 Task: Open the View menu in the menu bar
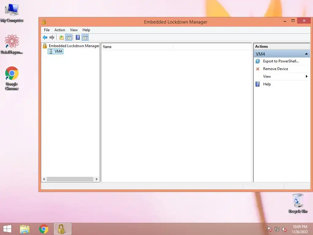point(74,30)
